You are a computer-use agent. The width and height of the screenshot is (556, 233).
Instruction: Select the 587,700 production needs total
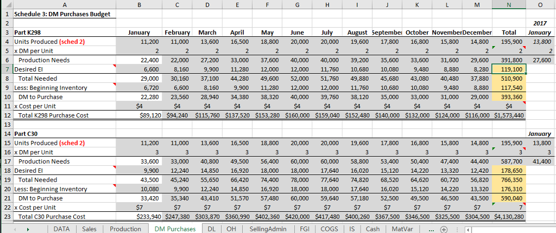coord(508,161)
